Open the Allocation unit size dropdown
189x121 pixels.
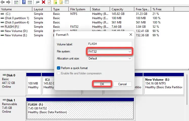pos(110,58)
